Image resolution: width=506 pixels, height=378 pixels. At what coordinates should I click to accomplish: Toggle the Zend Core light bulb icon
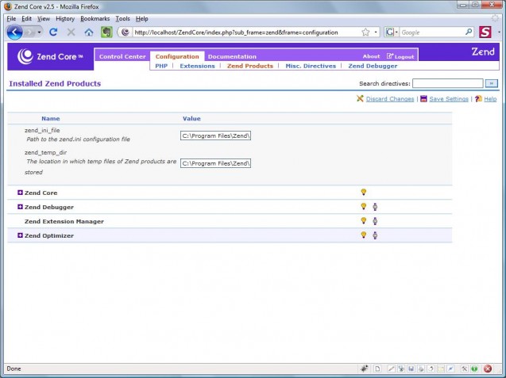point(363,192)
